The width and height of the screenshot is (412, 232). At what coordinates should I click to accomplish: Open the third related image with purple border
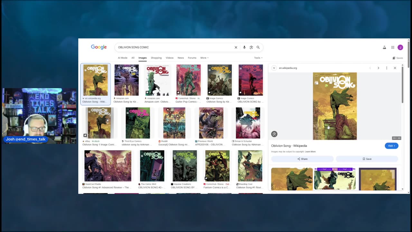point(378,179)
